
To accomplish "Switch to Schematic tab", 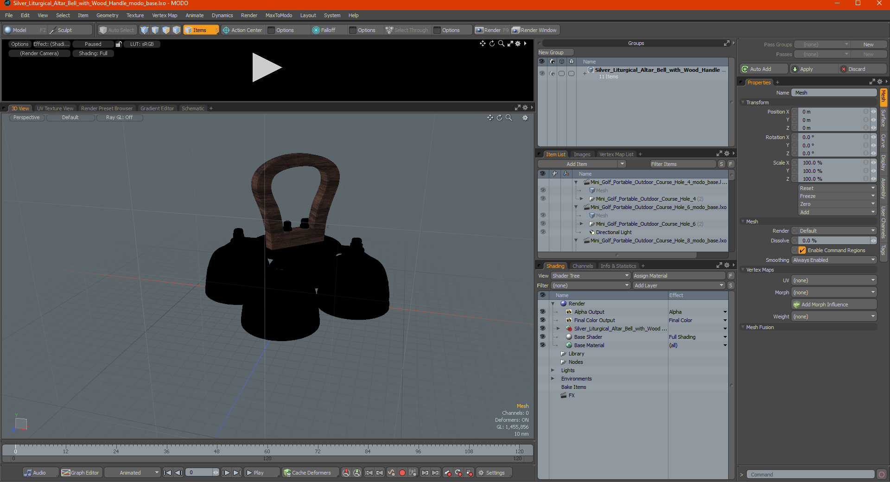I will (x=193, y=108).
